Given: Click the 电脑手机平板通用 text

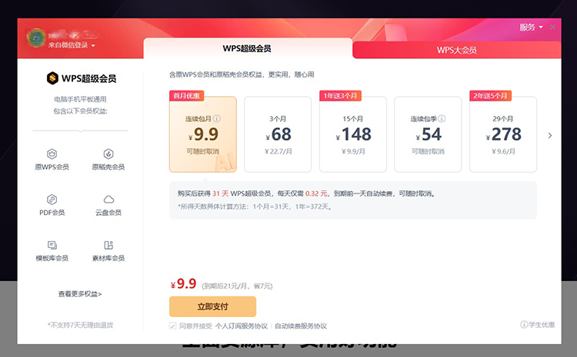Looking at the screenshot, I should point(80,99).
